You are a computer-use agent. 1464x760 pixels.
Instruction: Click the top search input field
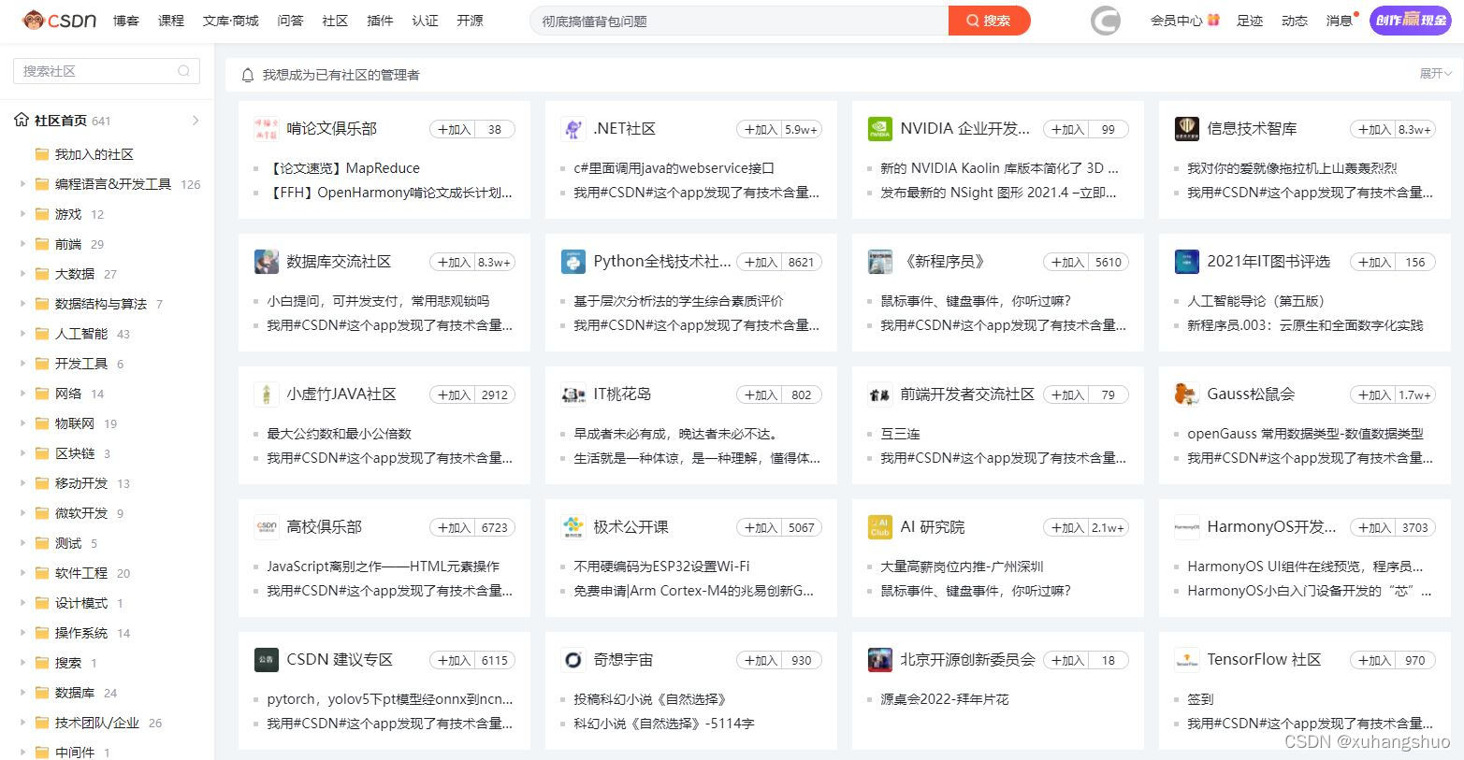click(x=739, y=21)
